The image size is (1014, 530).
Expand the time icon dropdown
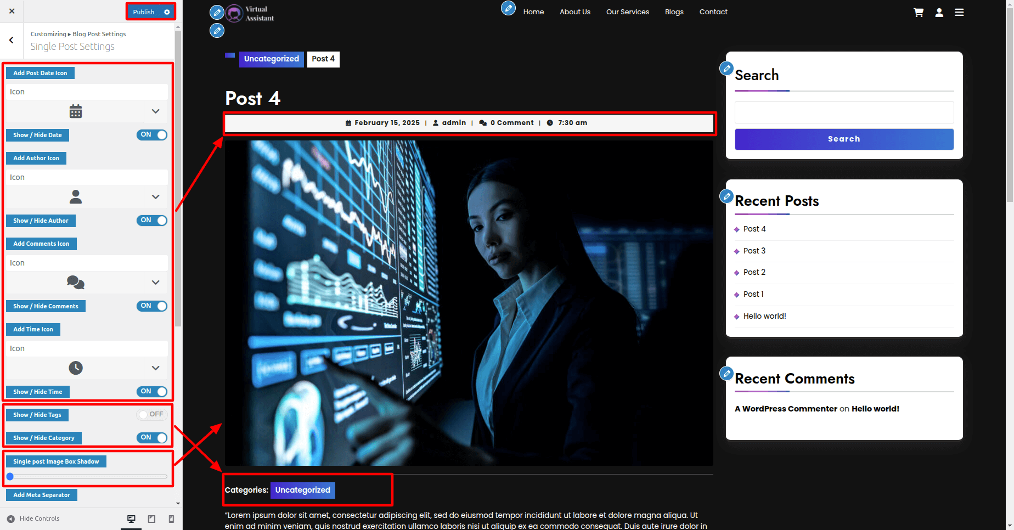coord(155,368)
